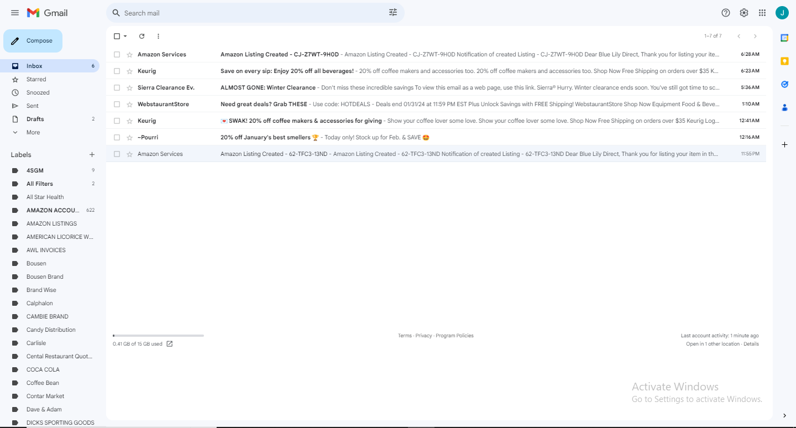
Task: Open storage management link icon
Action: 170,344
